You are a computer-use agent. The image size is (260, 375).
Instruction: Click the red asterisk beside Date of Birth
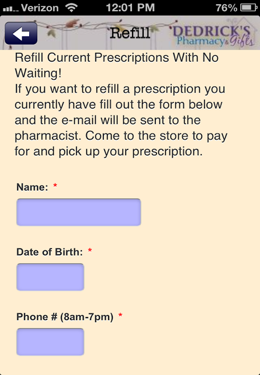point(90,250)
